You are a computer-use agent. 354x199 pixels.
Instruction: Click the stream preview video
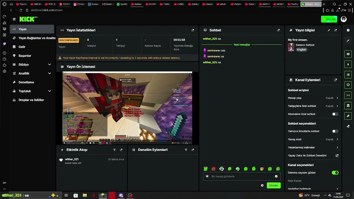[x=127, y=108]
